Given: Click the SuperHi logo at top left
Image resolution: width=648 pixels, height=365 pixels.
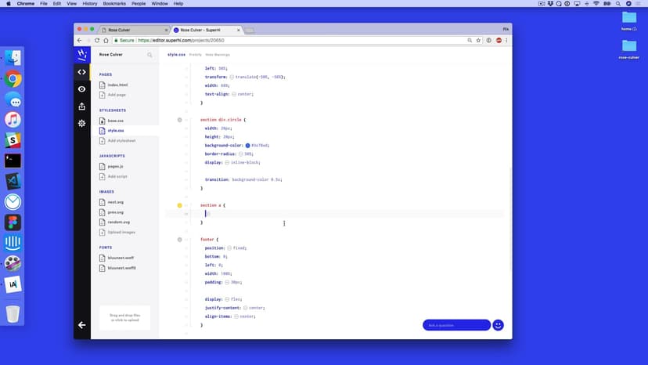Looking at the screenshot, I should 82,55.
